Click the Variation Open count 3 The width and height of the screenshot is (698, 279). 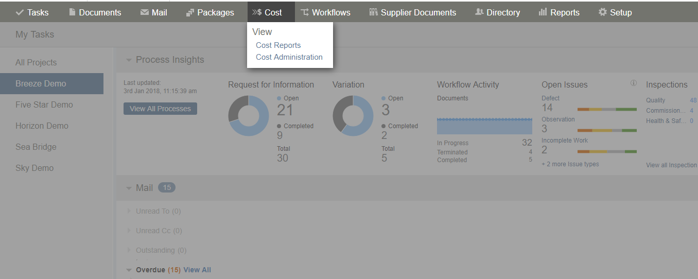pyautogui.click(x=386, y=110)
